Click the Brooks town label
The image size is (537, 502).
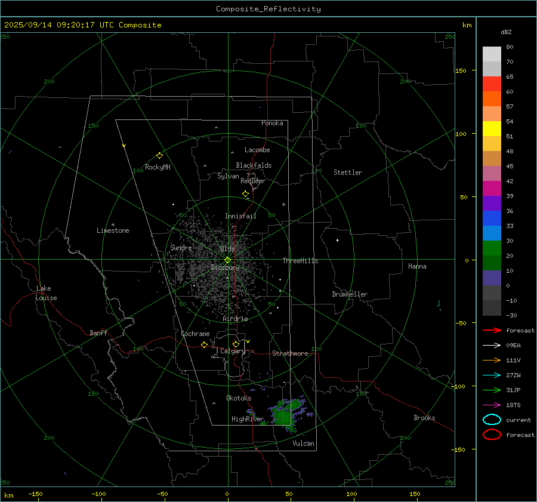pyautogui.click(x=424, y=418)
